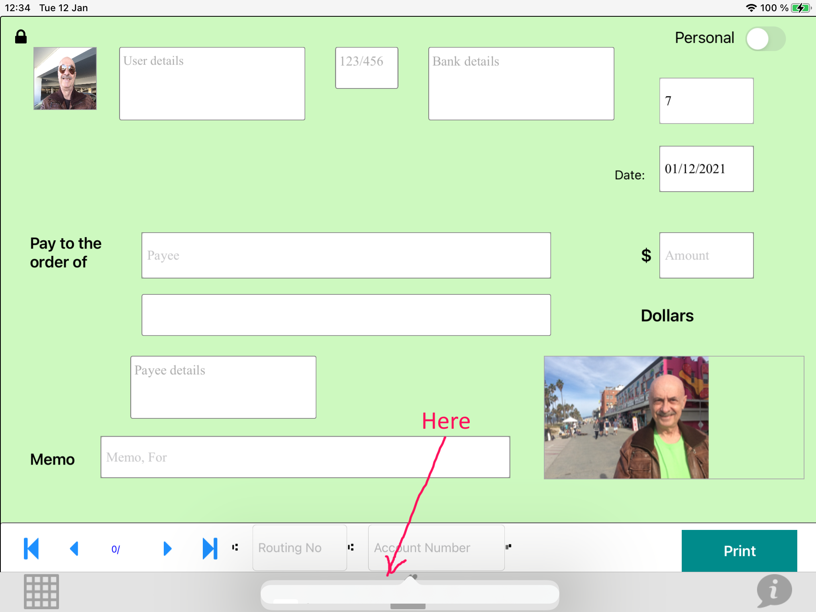This screenshot has width=816, height=612.
Task: Click the Payee input field
Action: pyautogui.click(x=346, y=255)
